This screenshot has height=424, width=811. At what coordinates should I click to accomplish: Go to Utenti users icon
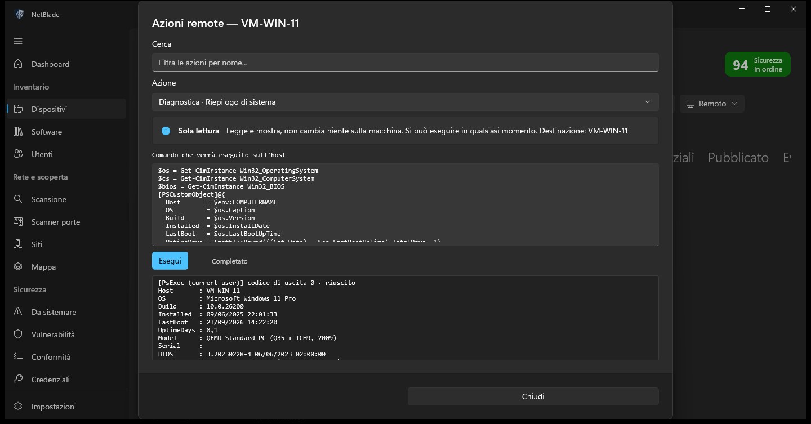[18, 154]
